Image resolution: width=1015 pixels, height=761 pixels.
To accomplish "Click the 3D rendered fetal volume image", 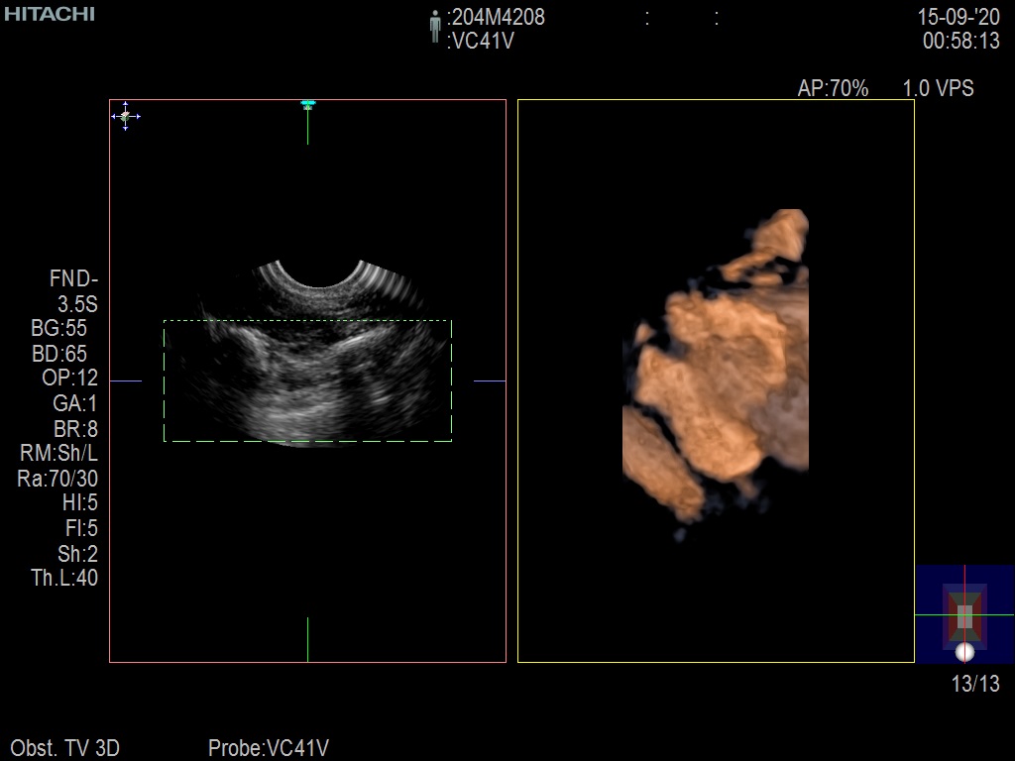I will point(719,377).
